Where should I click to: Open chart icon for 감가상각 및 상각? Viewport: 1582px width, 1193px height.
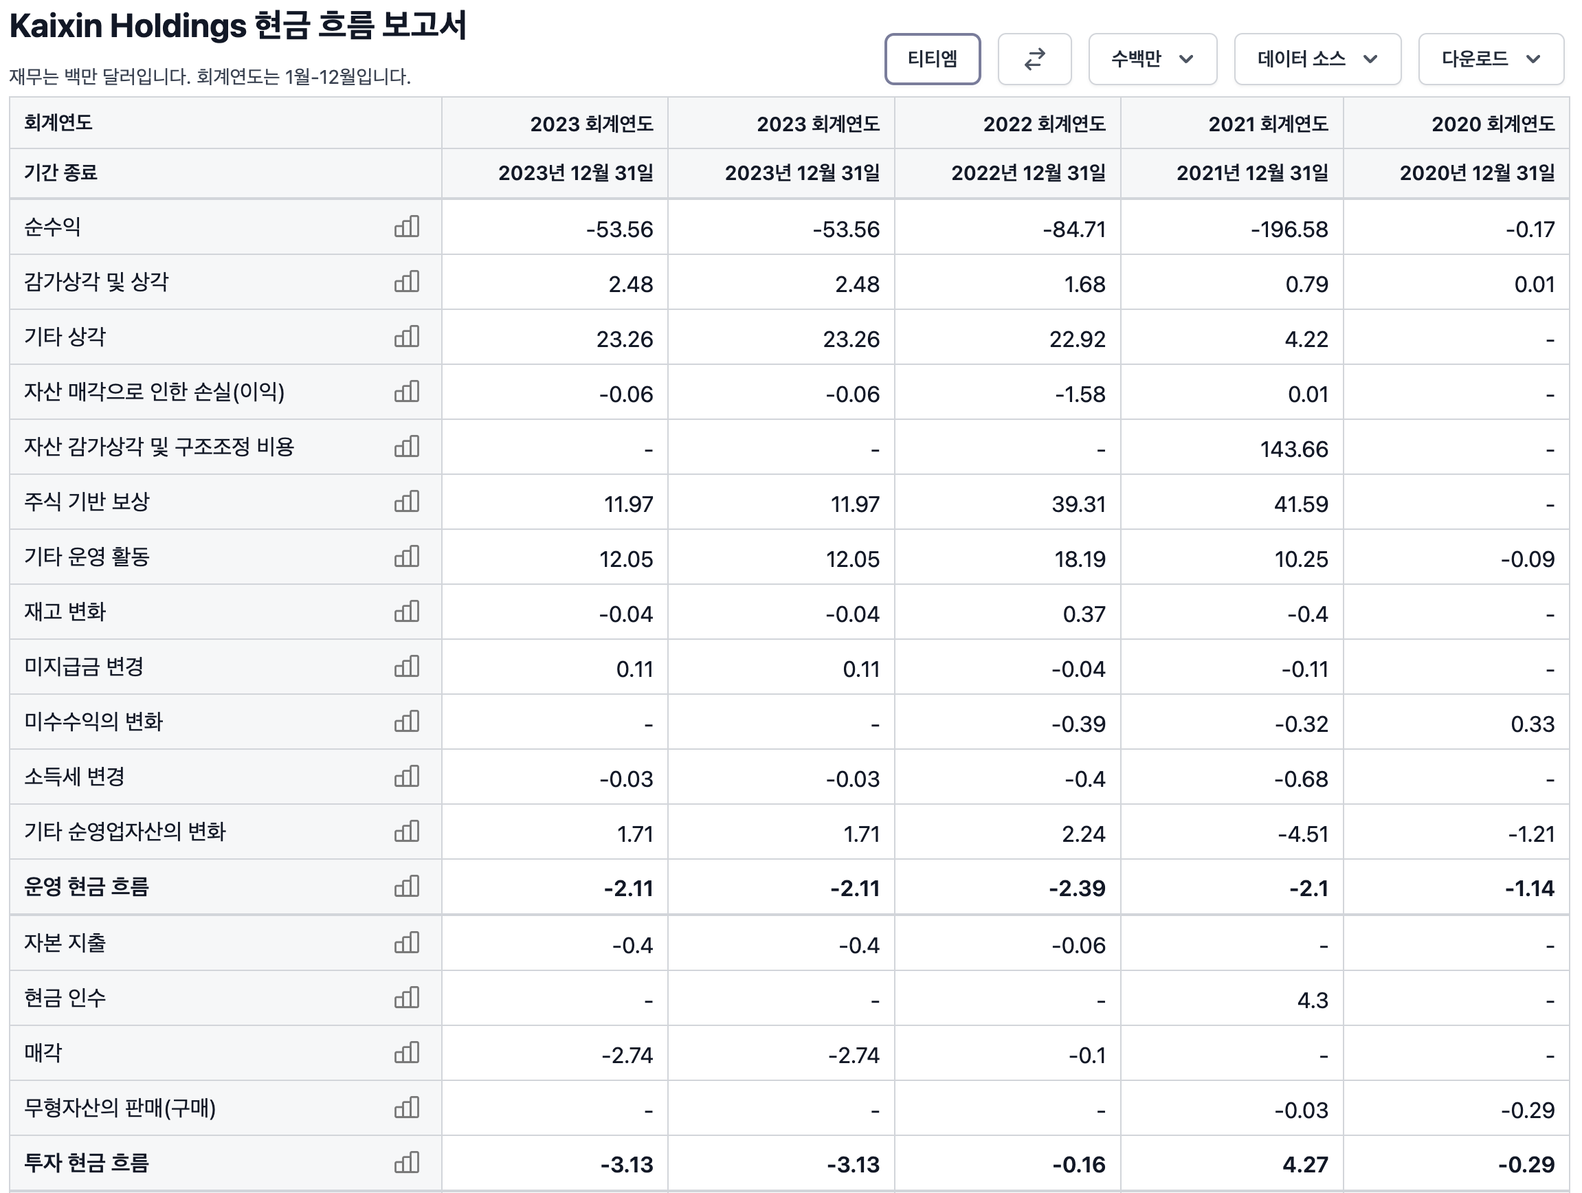pyautogui.click(x=406, y=282)
